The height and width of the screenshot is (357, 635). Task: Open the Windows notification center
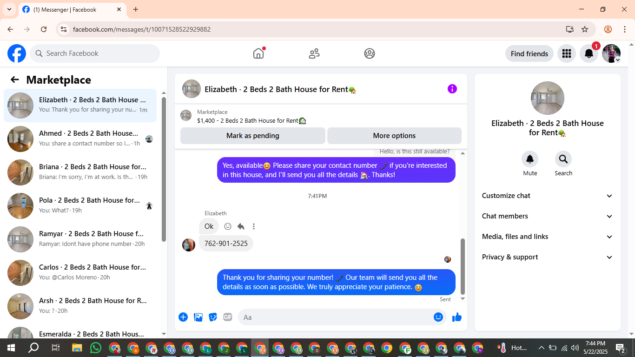tap(621, 348)
